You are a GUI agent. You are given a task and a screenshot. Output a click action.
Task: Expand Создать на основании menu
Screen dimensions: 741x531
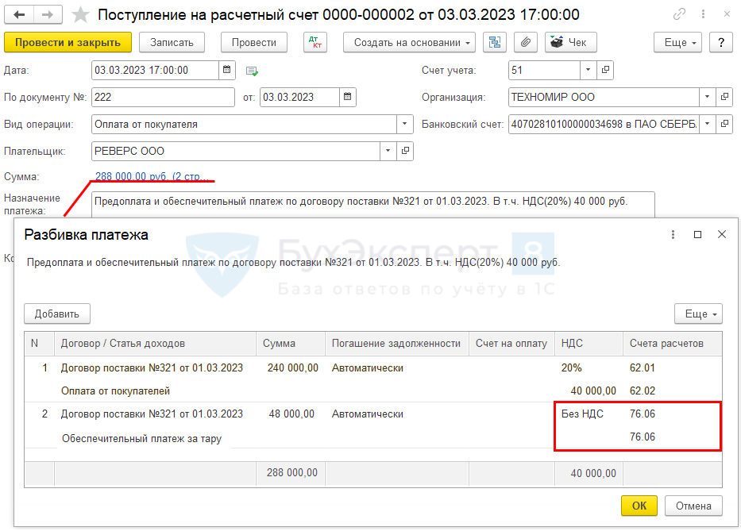(x=409, y=43)
